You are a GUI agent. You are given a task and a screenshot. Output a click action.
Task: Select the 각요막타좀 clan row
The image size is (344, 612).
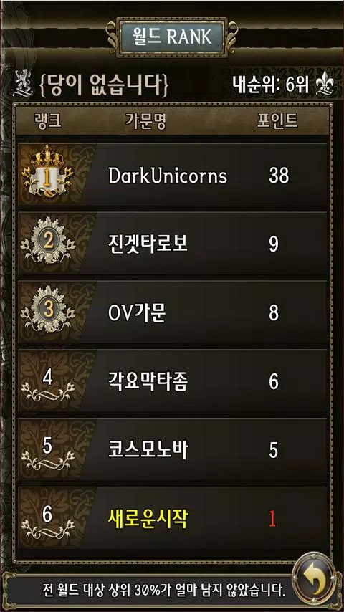click(x=173, y=381)
